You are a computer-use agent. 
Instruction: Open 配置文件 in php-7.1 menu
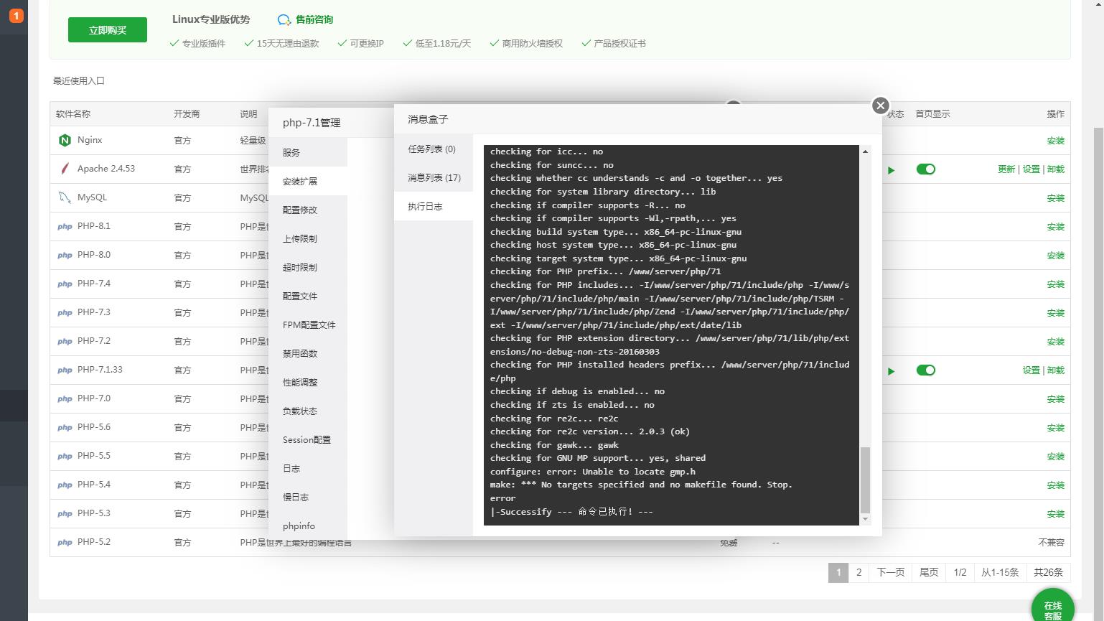(x=308, y=296)
